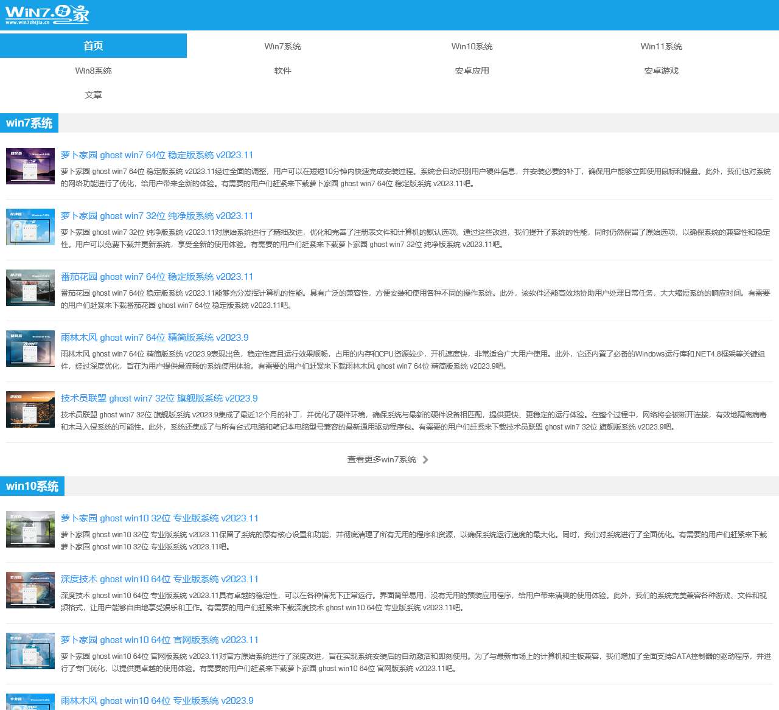Open 深度技术 ghost win10 64位 专业版系统 link
Image resolution: width=779 pixels, height=710 pixels.
point(159,579)
